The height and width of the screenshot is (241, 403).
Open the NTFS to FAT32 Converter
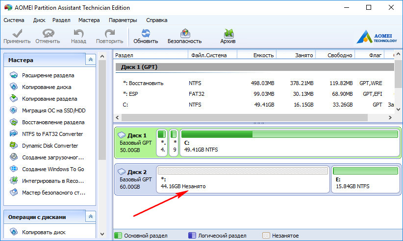pyautogui.click(x=52, y=134)
